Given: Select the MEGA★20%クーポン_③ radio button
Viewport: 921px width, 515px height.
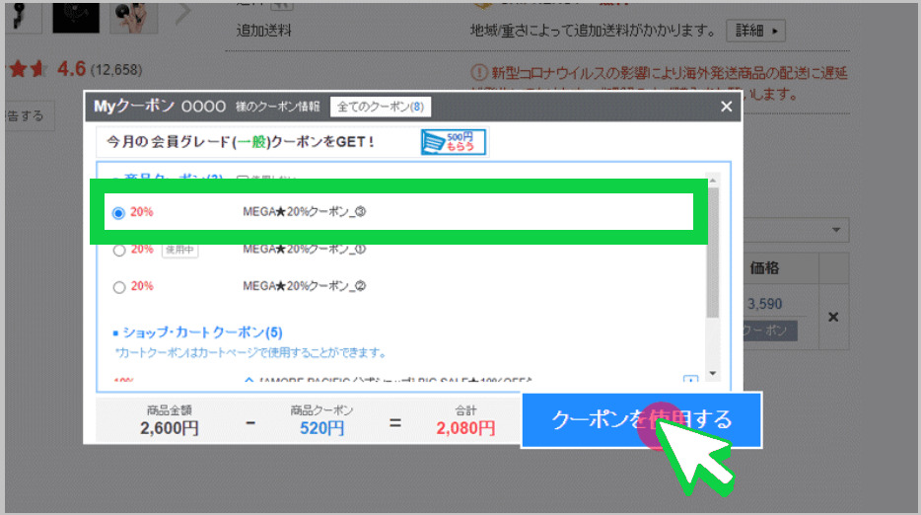Looking at the screenshot, I should 118,213.
